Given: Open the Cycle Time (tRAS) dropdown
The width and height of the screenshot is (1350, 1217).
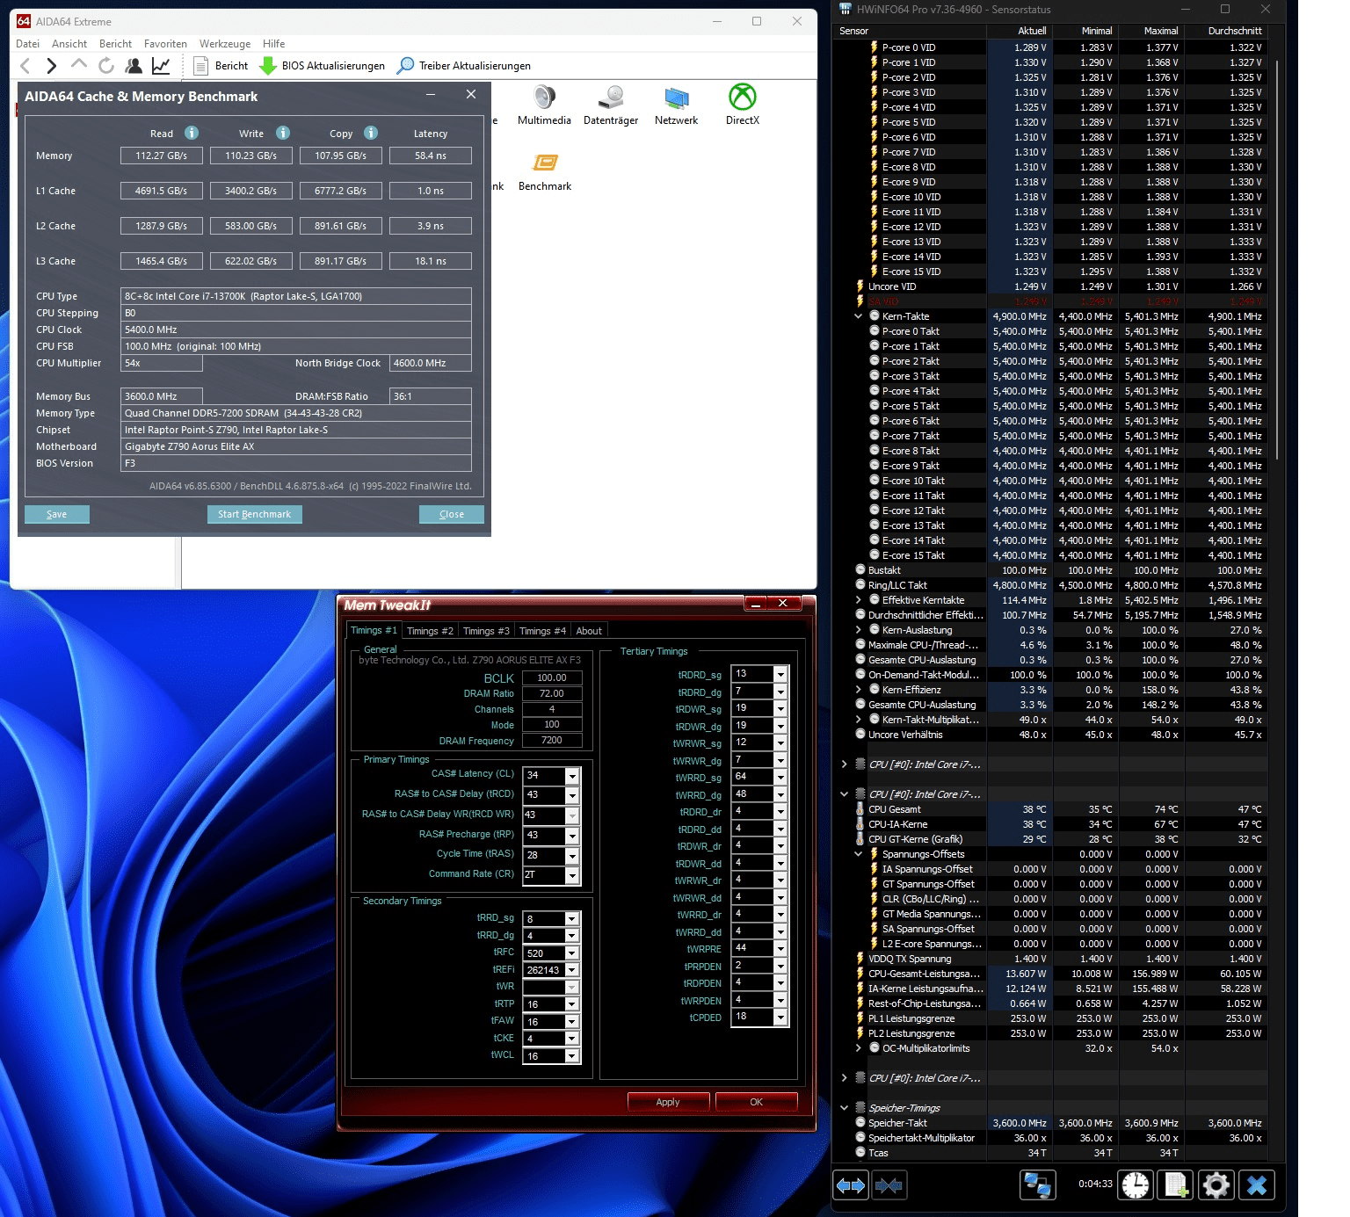Looking at the screenshot, I should pos(572,856).
